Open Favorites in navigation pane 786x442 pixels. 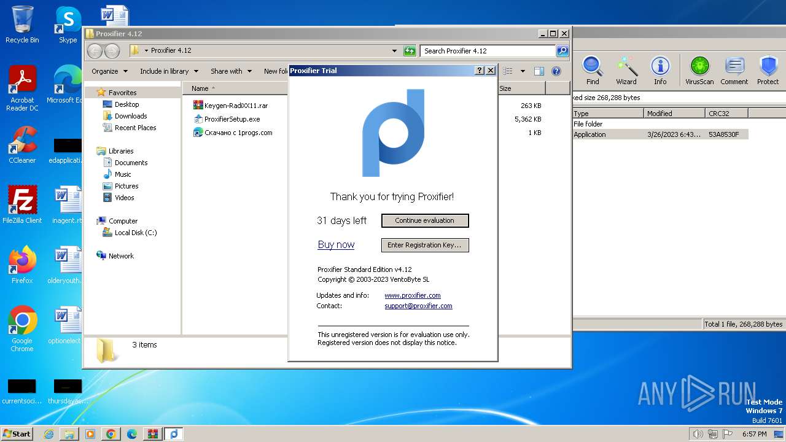(x=122, y=93)
